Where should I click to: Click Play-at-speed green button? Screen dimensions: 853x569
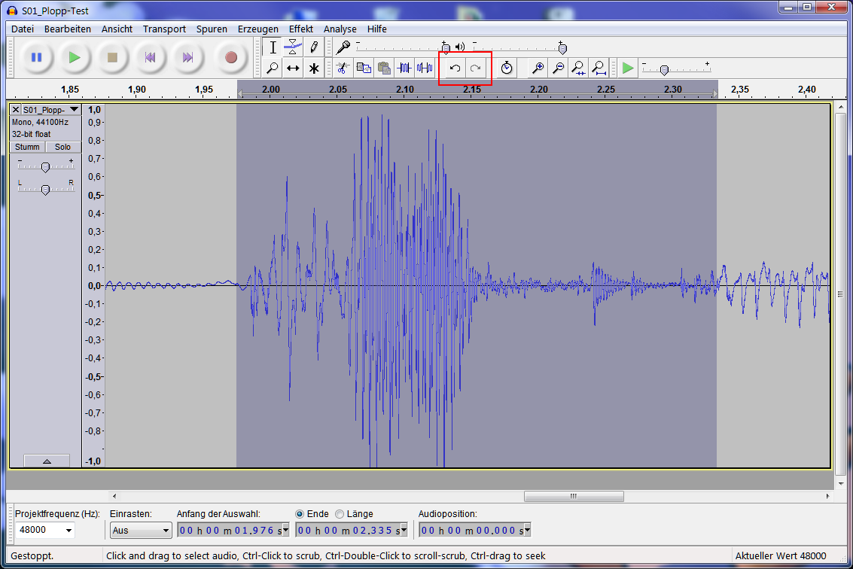[x=628, y=68]
